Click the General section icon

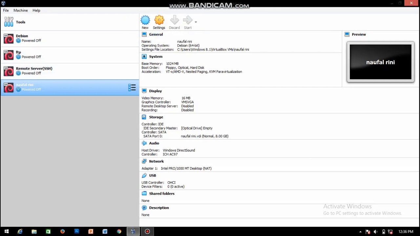pos(144,34)
